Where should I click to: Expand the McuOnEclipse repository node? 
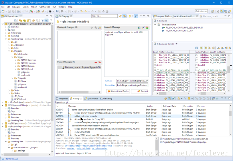[3, 102]
